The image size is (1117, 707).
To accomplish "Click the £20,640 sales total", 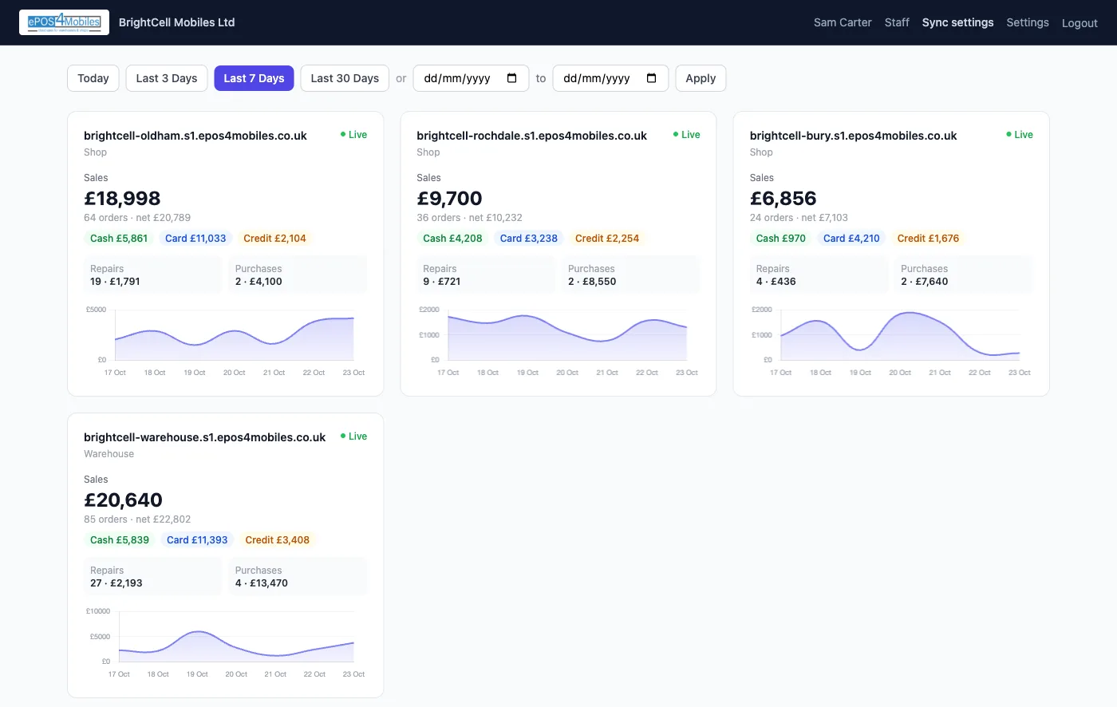I will (x=123, y=500).
